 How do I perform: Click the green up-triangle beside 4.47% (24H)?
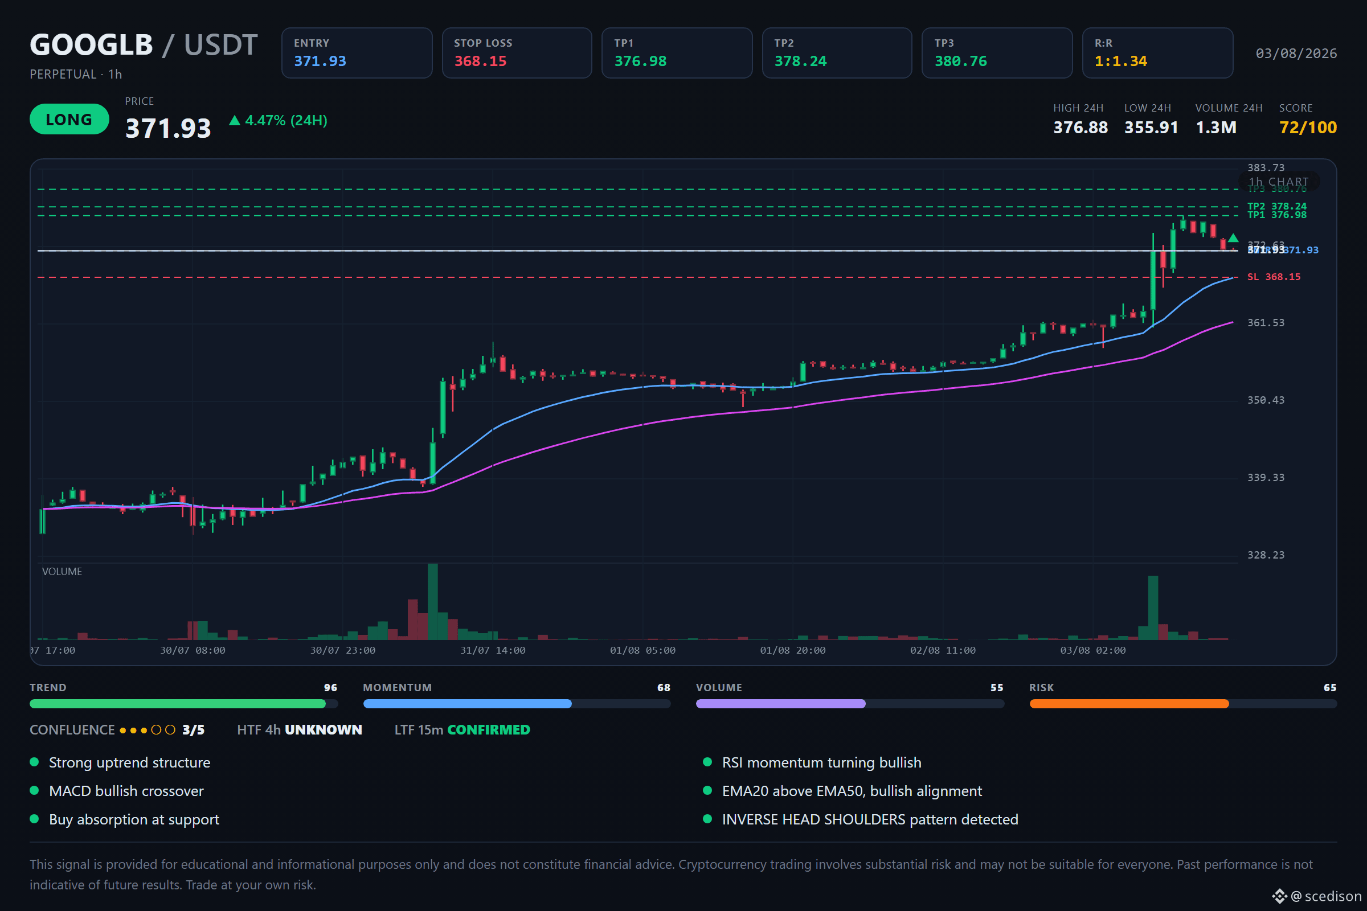point(234,120)
